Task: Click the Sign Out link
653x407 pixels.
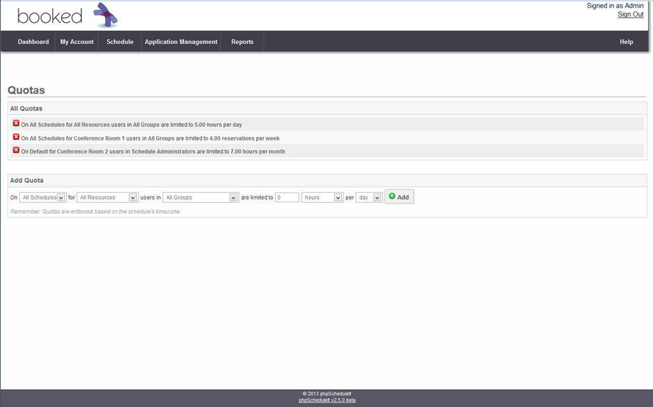Action: (x=630, y=15)
